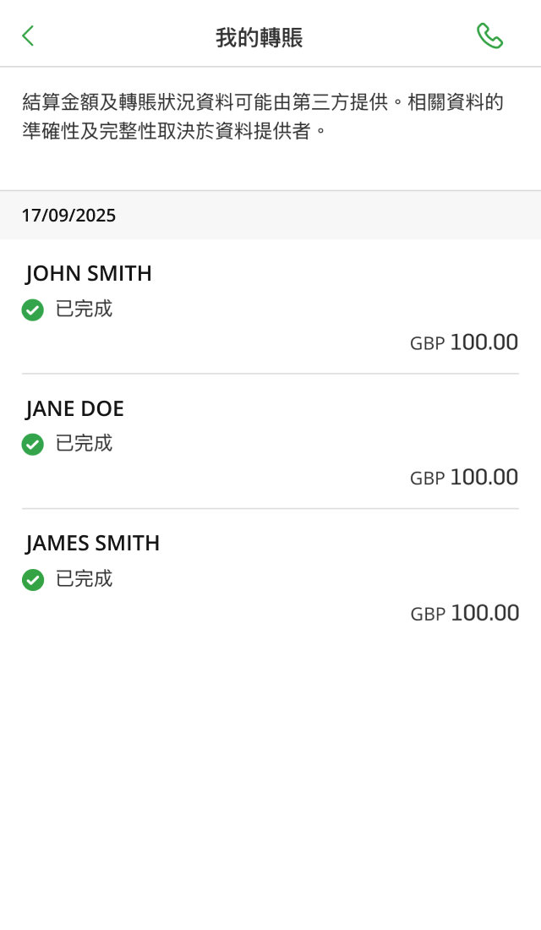Open the JANE DOE transfer entry
The image size is (541, 930).
click(270, 441)
